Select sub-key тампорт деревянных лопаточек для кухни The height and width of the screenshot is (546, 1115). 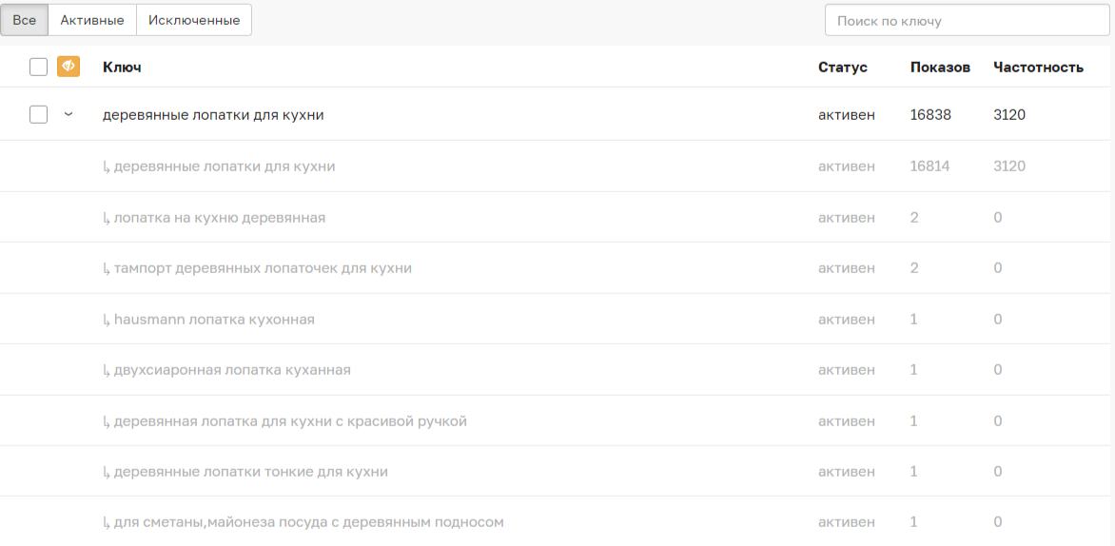262,268
